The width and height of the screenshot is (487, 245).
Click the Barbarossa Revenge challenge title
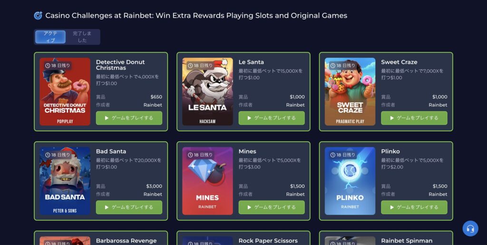pos(126,241)
